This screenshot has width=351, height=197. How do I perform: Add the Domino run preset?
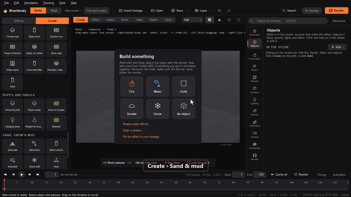coord(56,33)
